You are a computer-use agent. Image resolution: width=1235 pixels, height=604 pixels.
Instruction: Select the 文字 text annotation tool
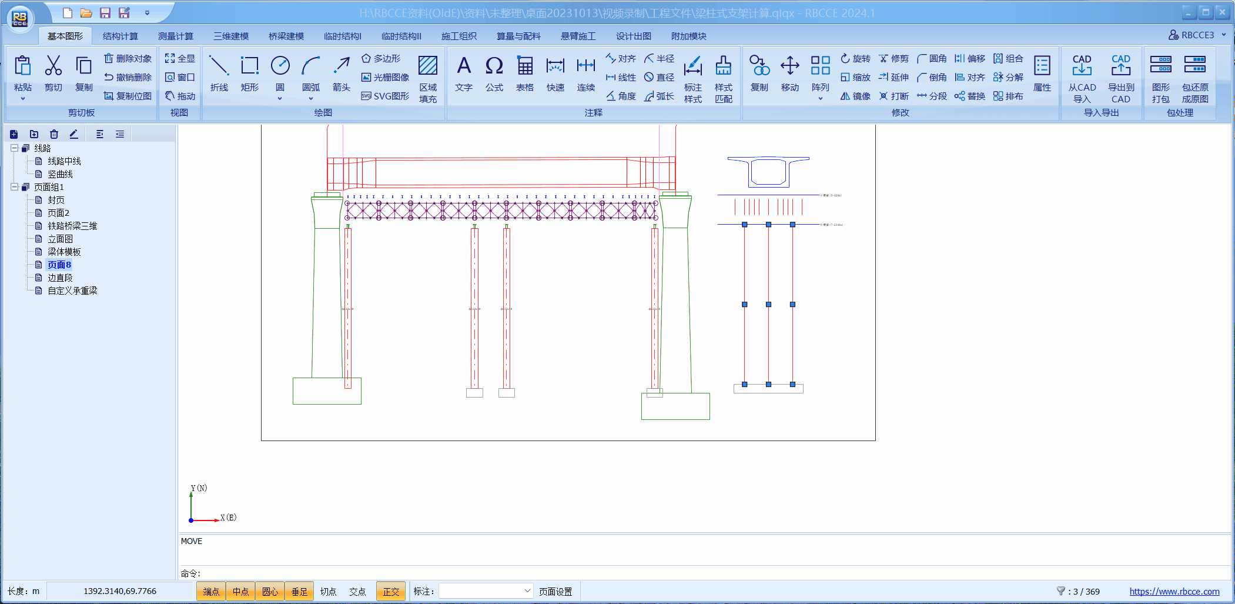coord(463,74)
